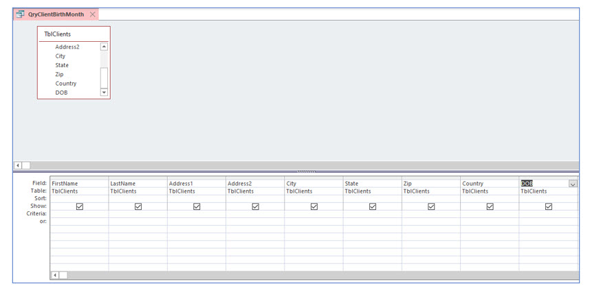Image resolution: width=590 pixels, height=288 pixels.
Task: Click Sort cell of FirstName column
Action: tap(79, 199)
